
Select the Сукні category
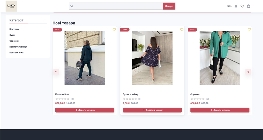point(12,35)
